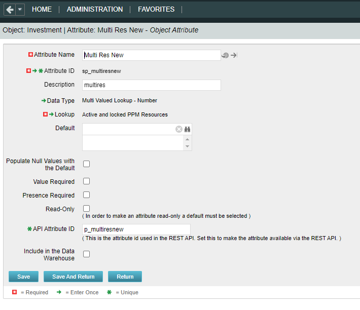
Task: Enable Populate Null Values with the Default
Action: [87, 164]
